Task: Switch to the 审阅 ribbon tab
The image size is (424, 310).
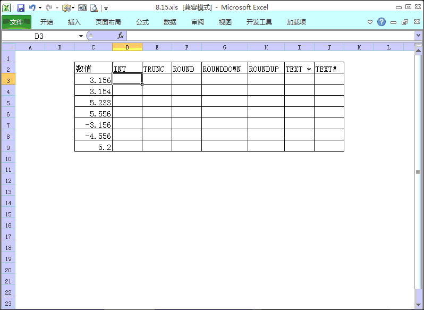Action: (x=198, y=22)
